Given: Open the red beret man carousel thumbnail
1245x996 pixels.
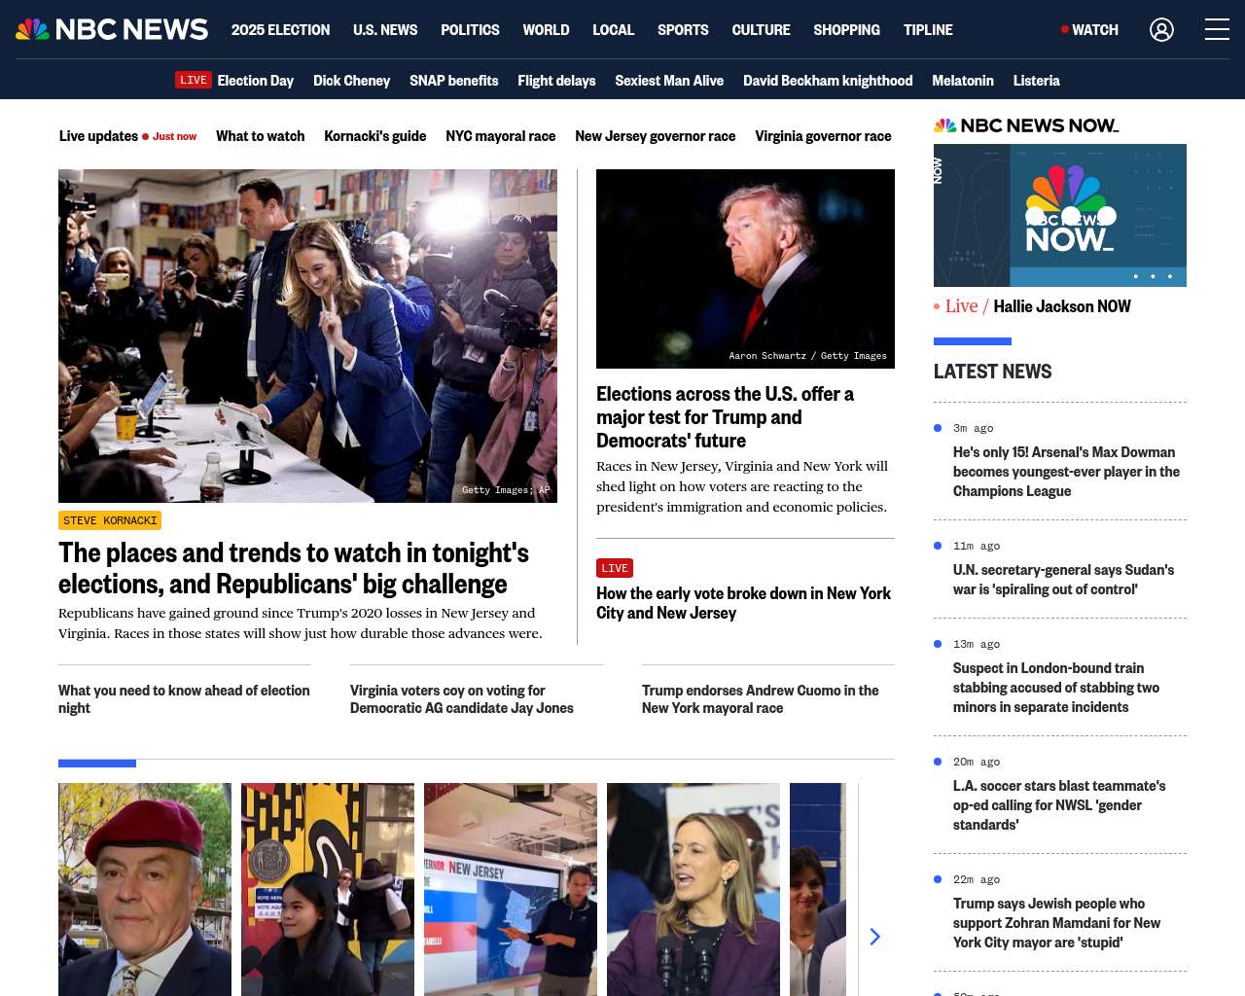Looking at the screenshot, I should pyautogui.click(x=145, y=889).
